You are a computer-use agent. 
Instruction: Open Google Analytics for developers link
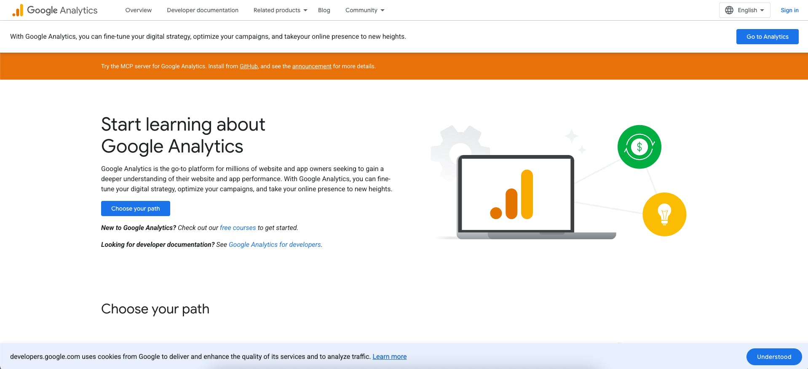pos(275,244)
